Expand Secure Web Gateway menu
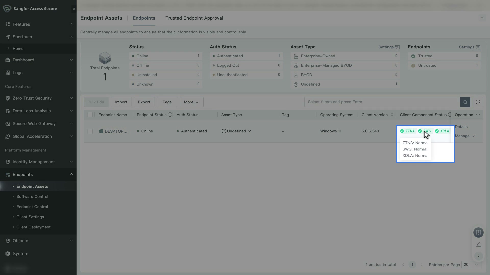 (x=38, y=123)
